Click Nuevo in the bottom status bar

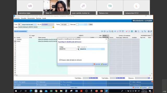click(x=150, y=88)
